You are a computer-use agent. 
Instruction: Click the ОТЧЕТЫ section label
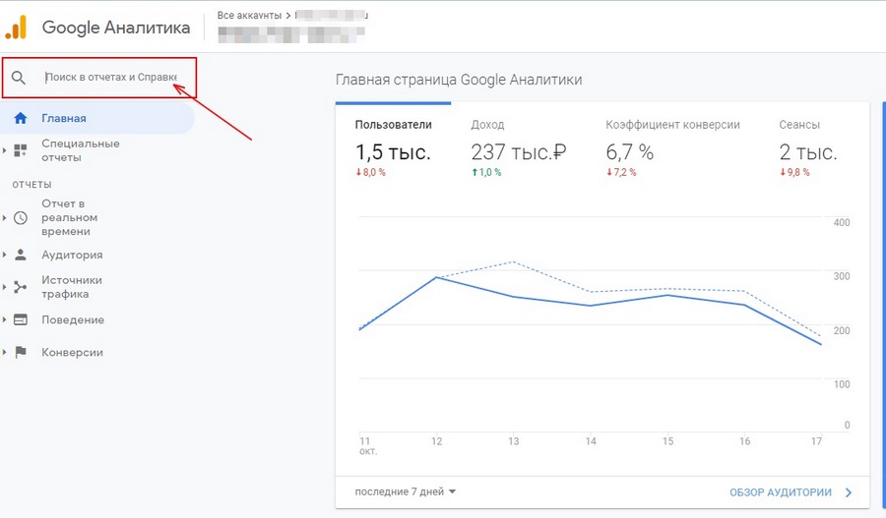(x=32, y=185)
